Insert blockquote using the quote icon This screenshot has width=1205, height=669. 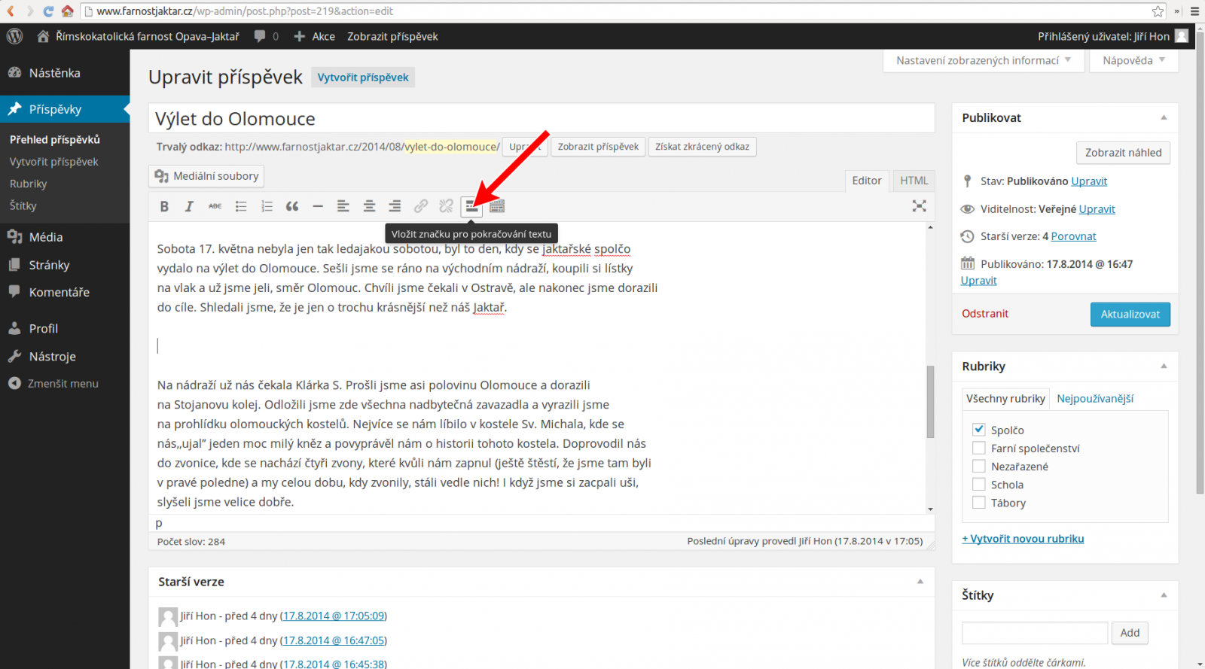tap(292, 206)
